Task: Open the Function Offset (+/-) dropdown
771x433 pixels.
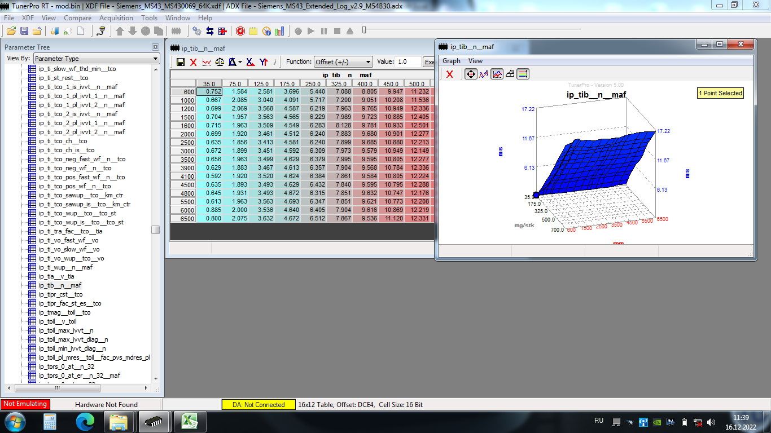Action: (x=343, y=62)
